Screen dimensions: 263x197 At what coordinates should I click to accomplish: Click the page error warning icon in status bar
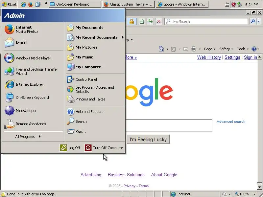(x=3, y=194)
